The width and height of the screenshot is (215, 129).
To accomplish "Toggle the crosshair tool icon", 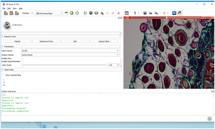I will [x=164, y=13].
